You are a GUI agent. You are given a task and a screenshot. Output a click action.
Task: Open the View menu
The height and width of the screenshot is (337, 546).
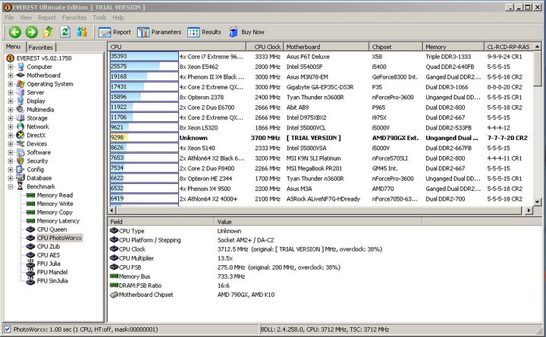coord(26,17)
